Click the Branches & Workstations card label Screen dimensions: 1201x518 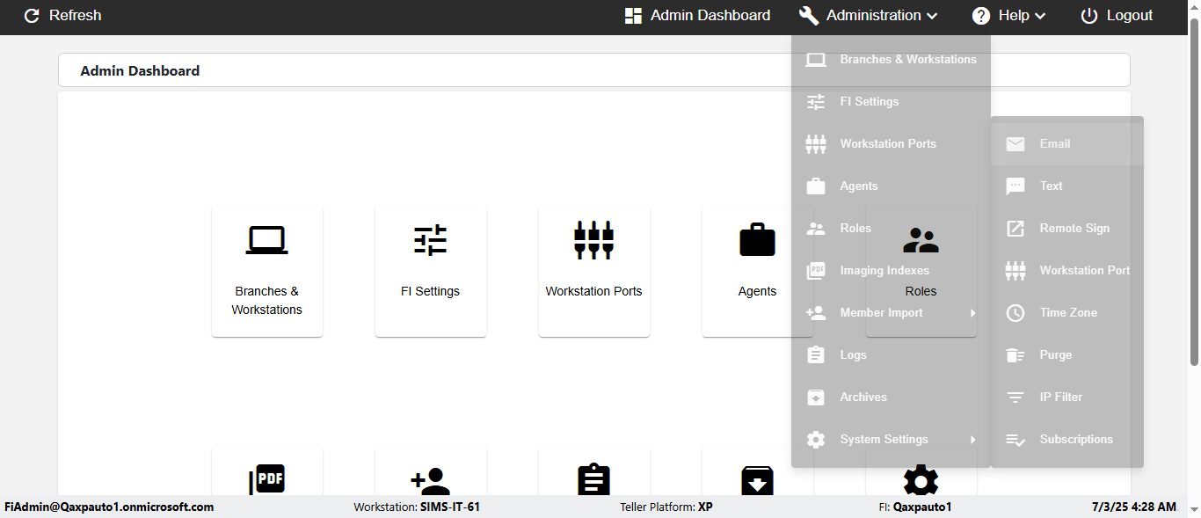[x=267, y=301]
